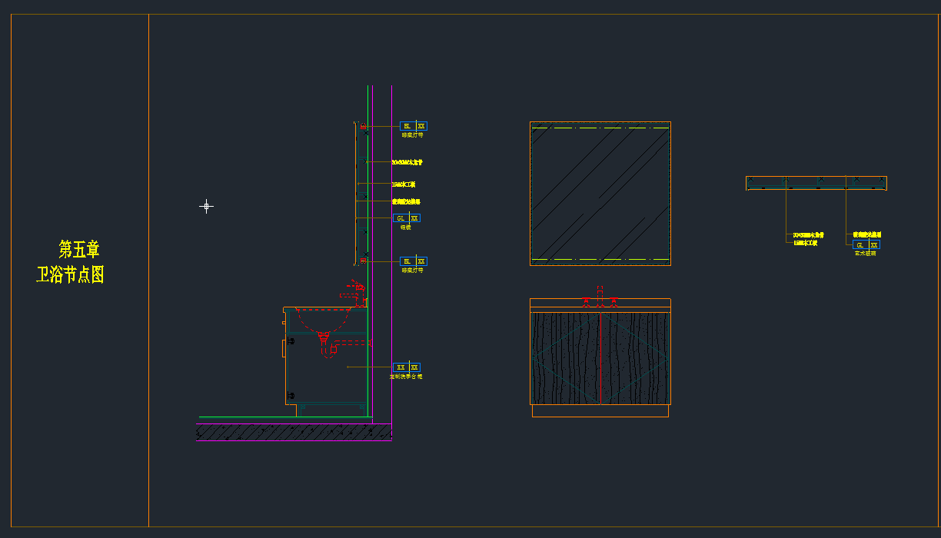Select the hatched concrete floor slab
This screenshot has width=941, height=538.
pyautogui.click(x=294, y=432)
